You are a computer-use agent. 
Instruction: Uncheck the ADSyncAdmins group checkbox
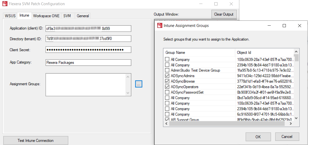click(167, 76)
